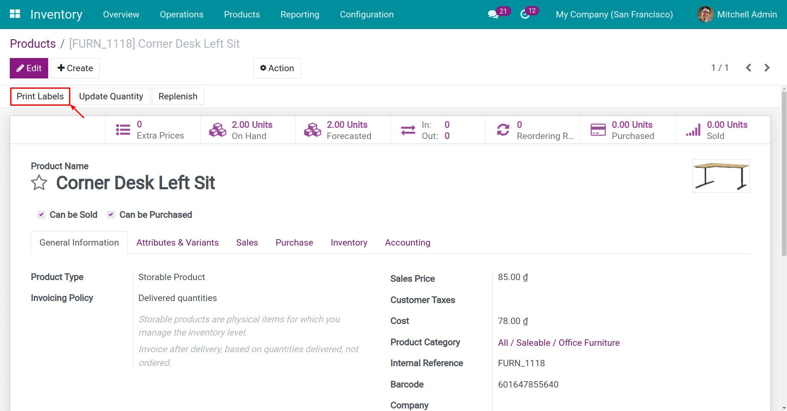The height and width of the screenshot is (411, 787).
Task: Open the Products menu in top bar
Action: [x=242, y=14]
